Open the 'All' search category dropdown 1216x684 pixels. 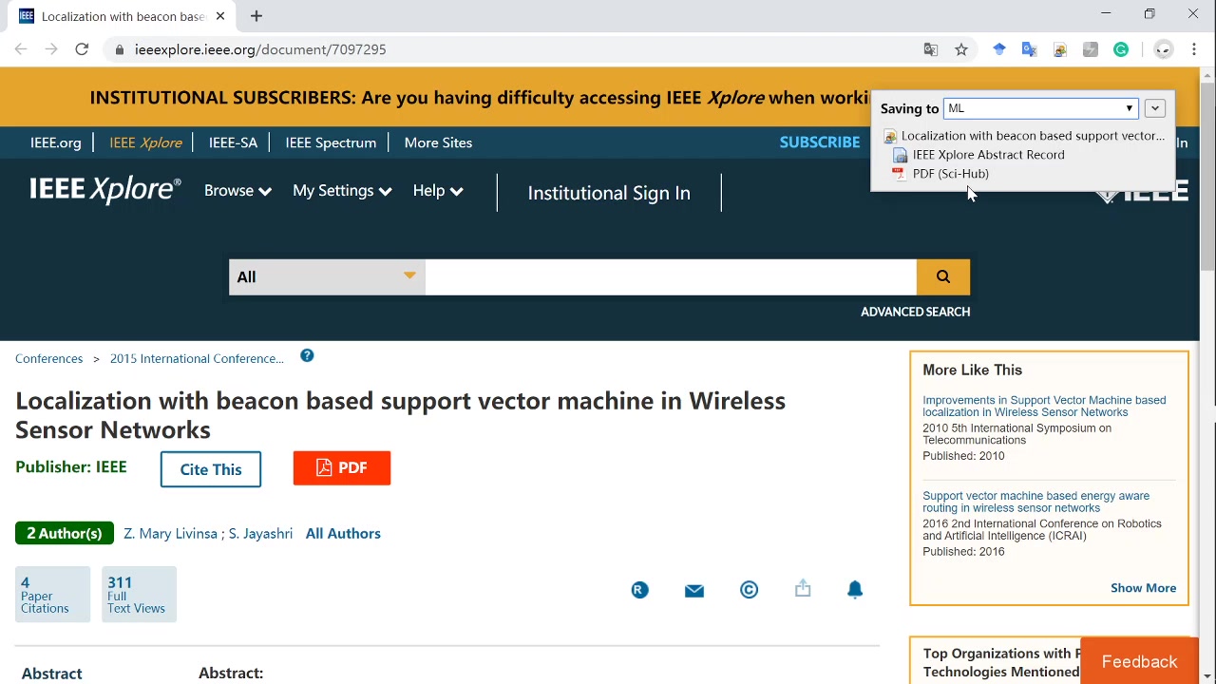[327, 276]
